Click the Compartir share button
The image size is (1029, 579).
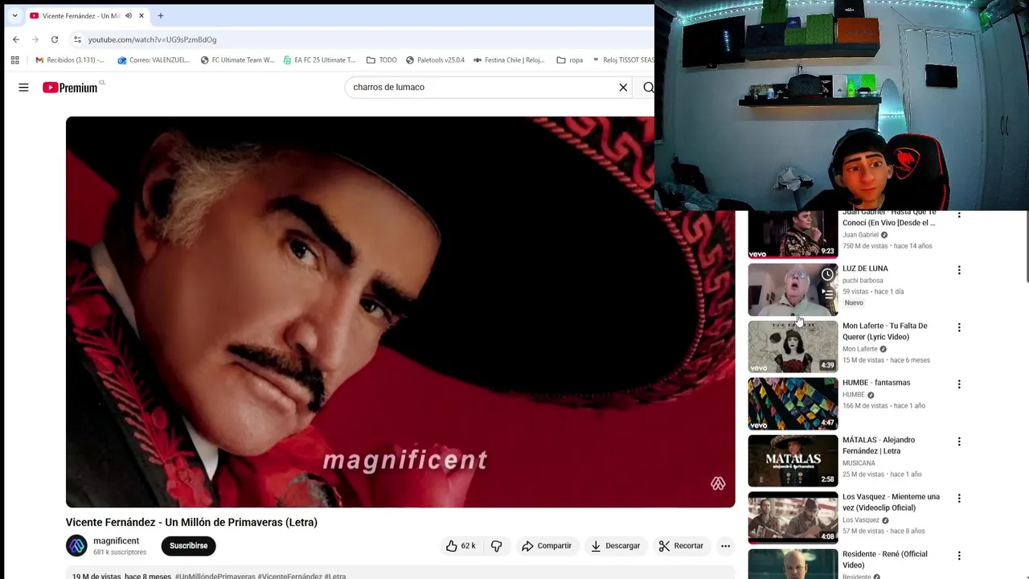[547, 546]
